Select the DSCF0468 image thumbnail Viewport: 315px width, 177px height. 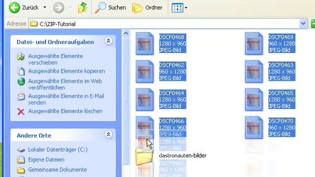tap(145, 44)
